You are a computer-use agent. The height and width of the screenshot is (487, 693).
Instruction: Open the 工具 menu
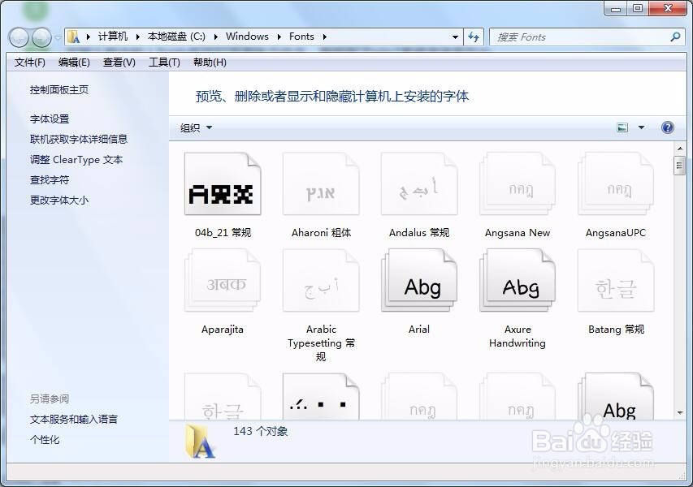[x=164, y=62]
